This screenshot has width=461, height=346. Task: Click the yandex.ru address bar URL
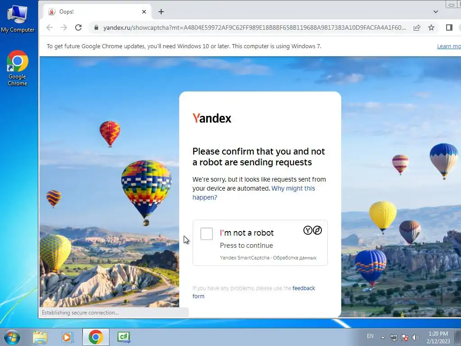coord(255,27)
